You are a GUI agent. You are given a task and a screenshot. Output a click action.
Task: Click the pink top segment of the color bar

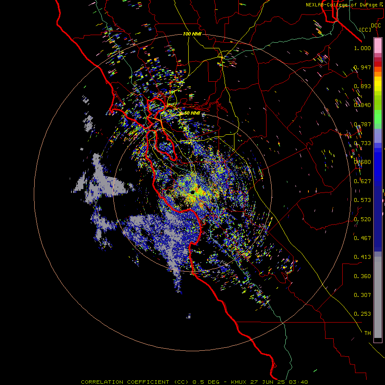pos(378,45)
